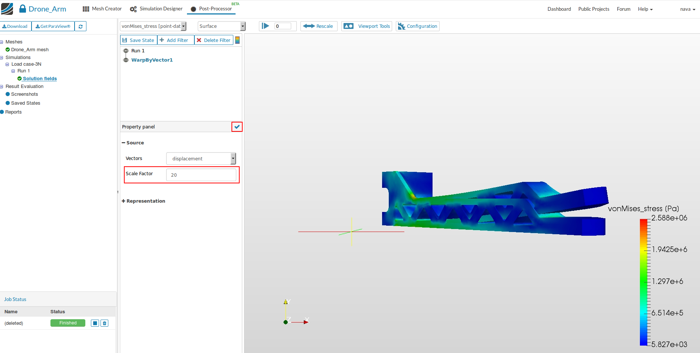Select Screenshots in the tree
The image size is (700, 353).
point(24,94)
